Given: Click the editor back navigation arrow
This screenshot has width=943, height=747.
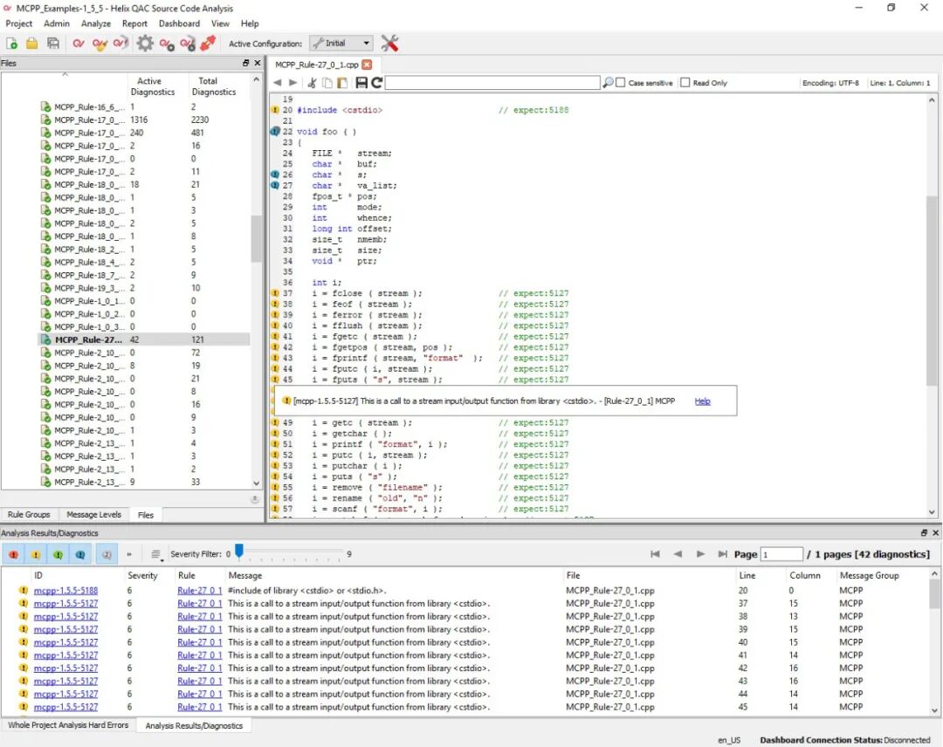Looking at the screenshot, I should 278,83.
